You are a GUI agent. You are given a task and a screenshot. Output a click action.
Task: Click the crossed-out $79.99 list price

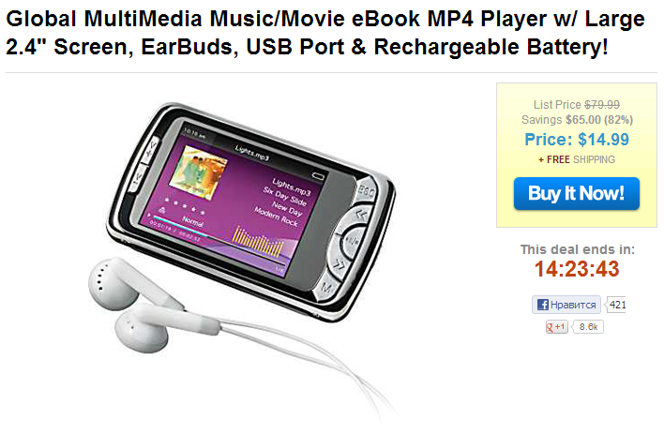click(602, 104)
